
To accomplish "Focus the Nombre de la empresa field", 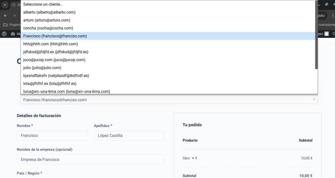I will click(x=91, y=159).
